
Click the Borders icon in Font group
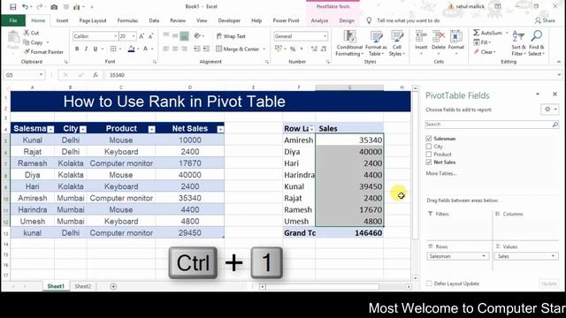[x=113, y=49]
